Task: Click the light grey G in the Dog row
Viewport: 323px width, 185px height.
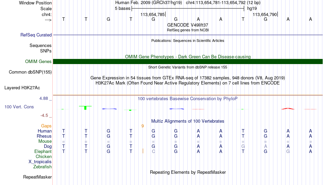Action: pyautogui.click(x=243, y=147)
